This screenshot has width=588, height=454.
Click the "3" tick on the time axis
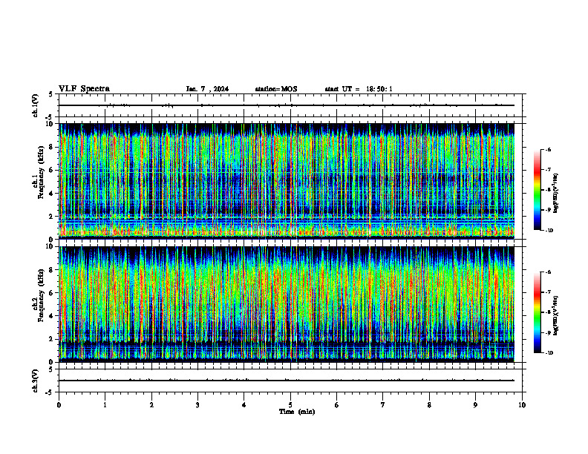coord(197,405)
